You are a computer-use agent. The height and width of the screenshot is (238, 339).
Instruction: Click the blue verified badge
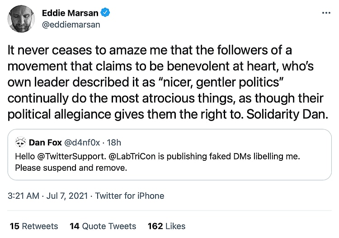point(105,13)
